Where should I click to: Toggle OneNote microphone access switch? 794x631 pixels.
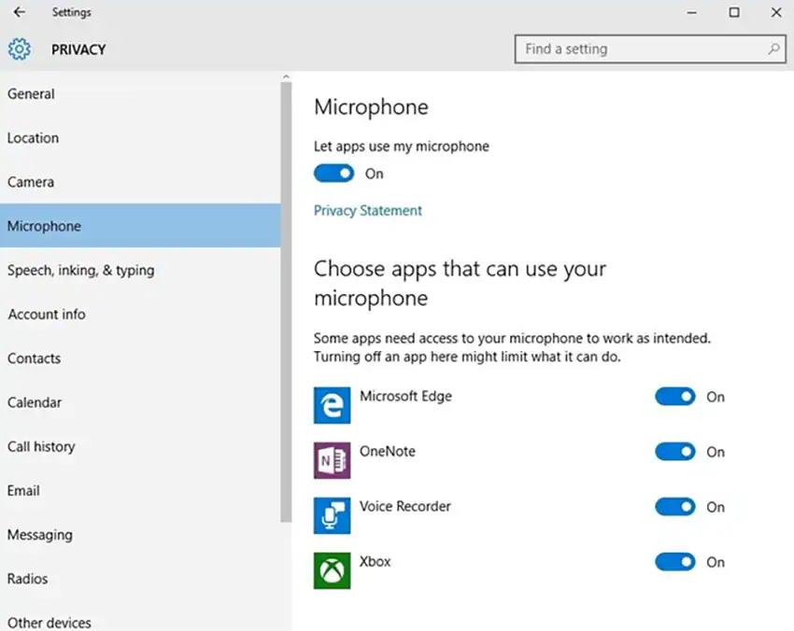675,452
